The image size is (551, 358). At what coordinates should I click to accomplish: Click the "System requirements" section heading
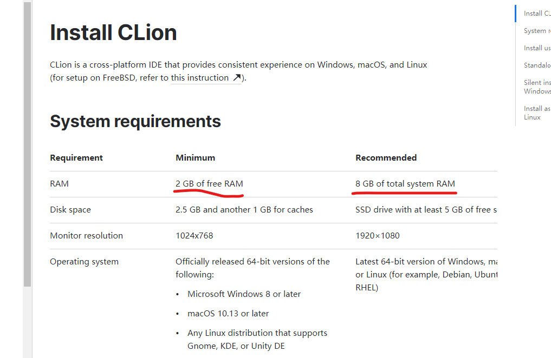[x=135, y=121]
